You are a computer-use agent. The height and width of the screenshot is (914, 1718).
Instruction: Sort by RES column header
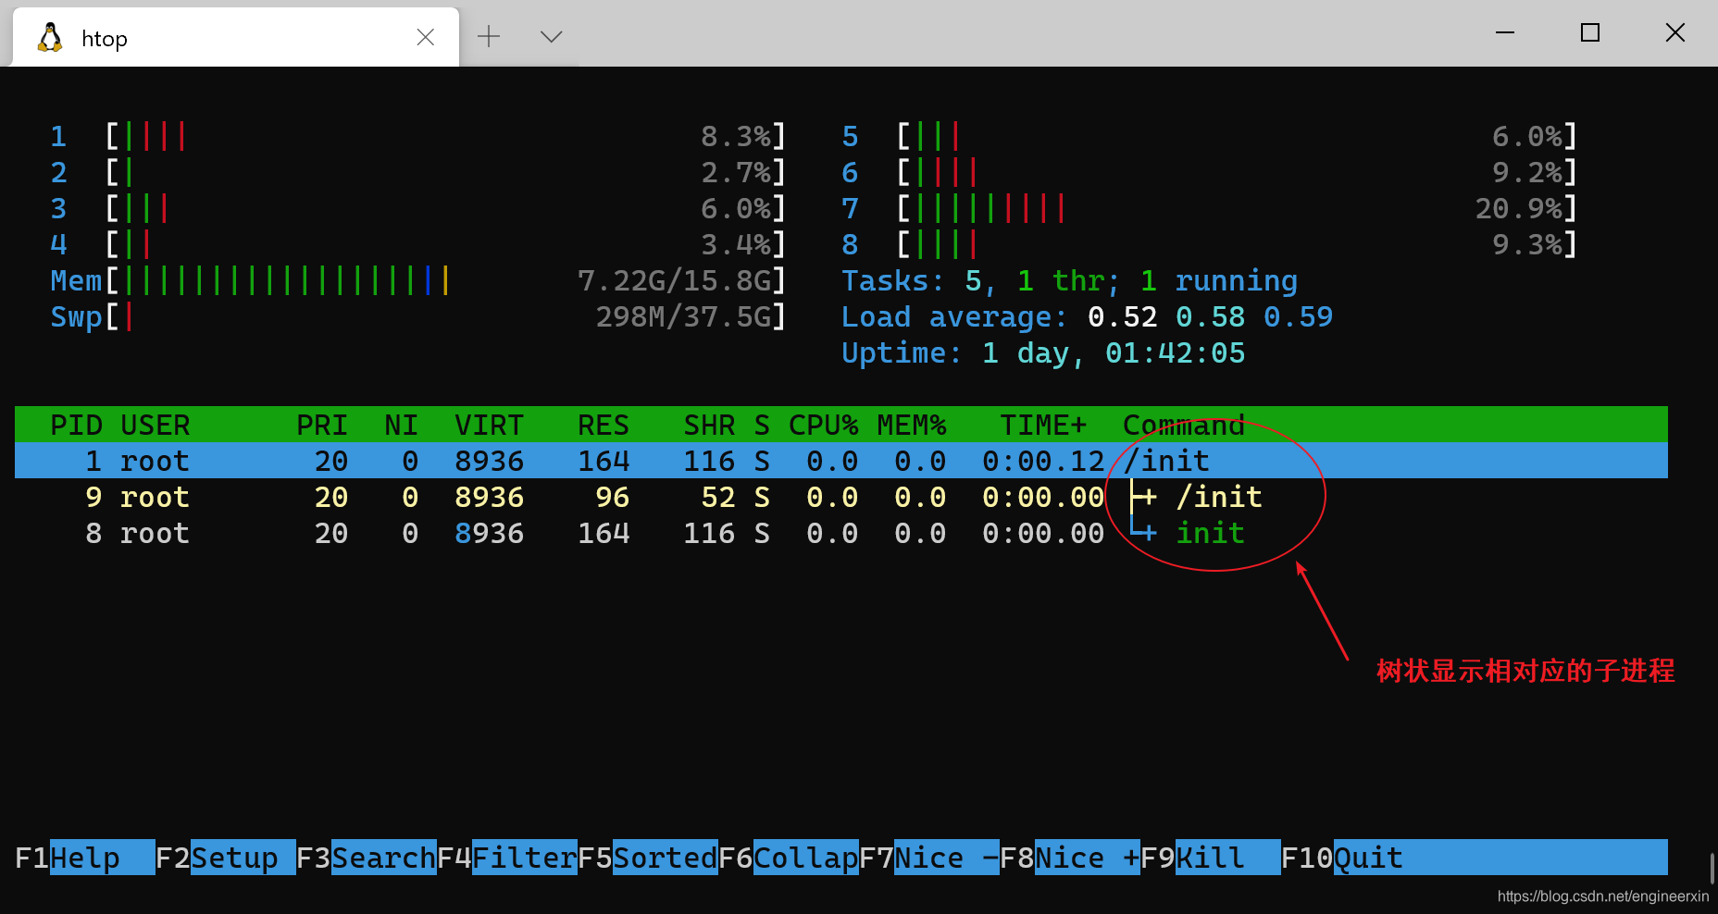coord(604,426)
